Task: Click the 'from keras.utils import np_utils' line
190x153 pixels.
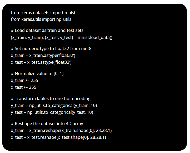Action: click(41, 19)
